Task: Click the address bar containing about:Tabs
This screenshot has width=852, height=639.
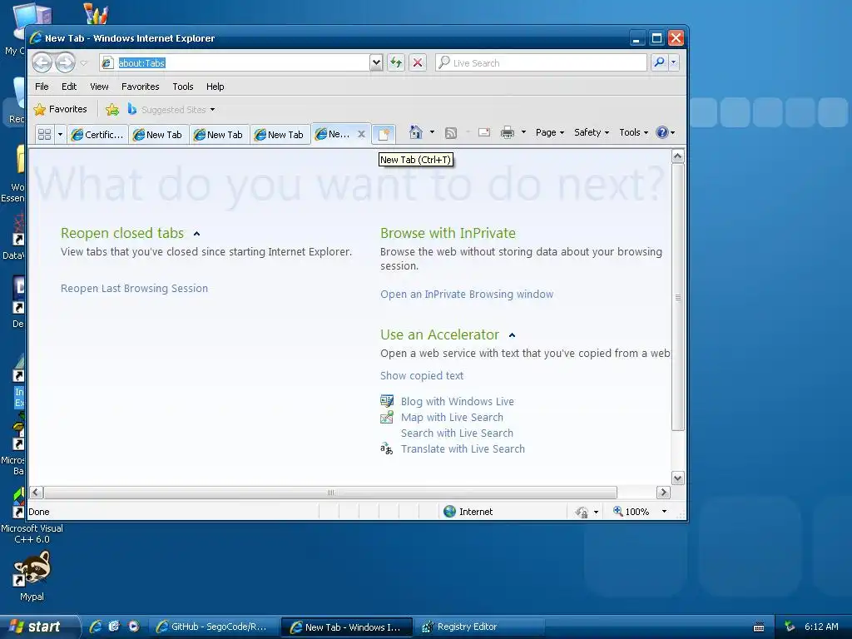Action: pyautogui.click(x=235, y=63)
